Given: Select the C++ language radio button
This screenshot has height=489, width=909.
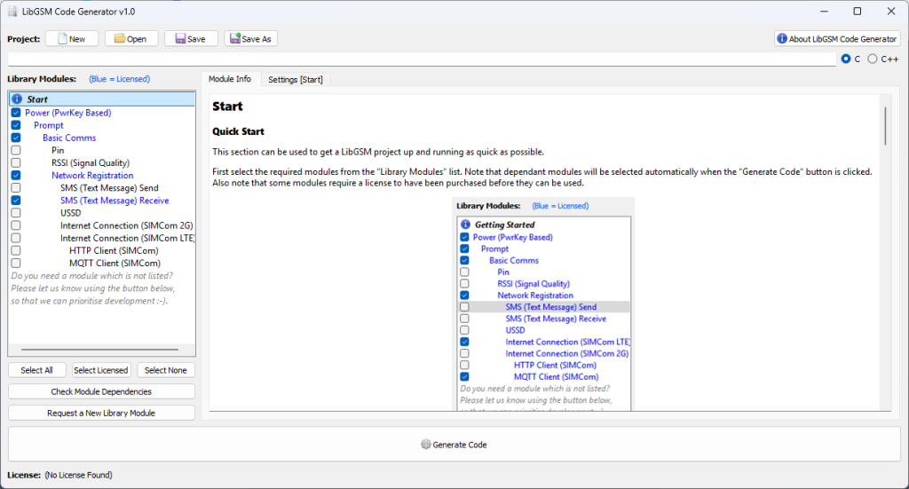Looking at the screenshot, I should tap(873, 59).
